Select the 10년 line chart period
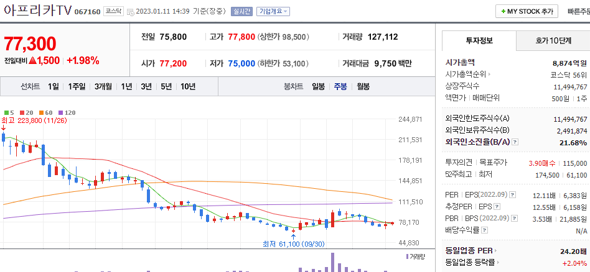The image size is (590, 272). click(x=188, y=86)
